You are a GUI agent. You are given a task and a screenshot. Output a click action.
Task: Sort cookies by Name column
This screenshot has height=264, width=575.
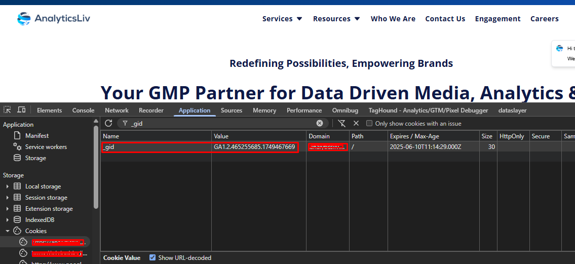tap(156, 136)
